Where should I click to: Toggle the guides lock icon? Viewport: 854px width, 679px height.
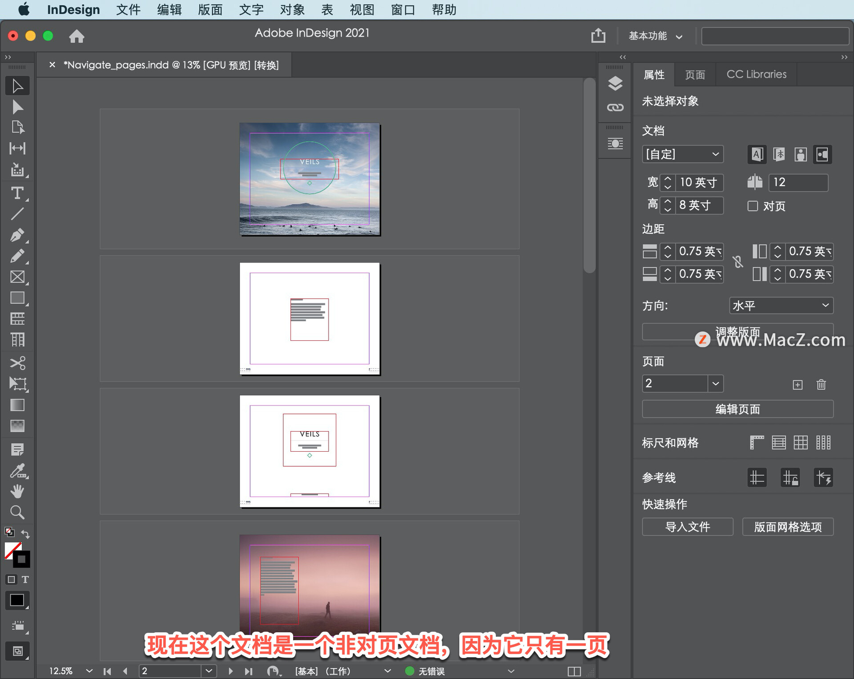pyautogui.click(x=790, y=477)
